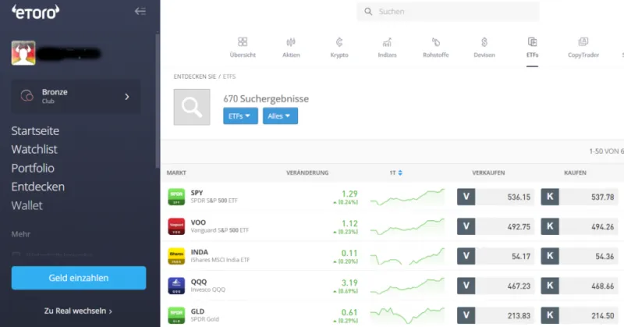
Task: Open the Alles filter dropdown
Action: (x=280, y=116)
